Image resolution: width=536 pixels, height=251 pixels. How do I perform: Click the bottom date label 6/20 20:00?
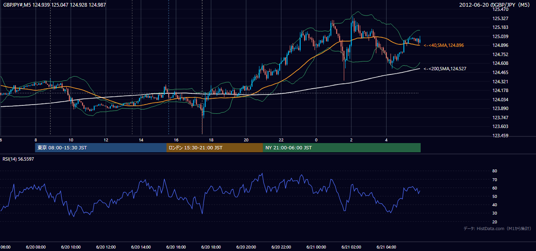246,247
